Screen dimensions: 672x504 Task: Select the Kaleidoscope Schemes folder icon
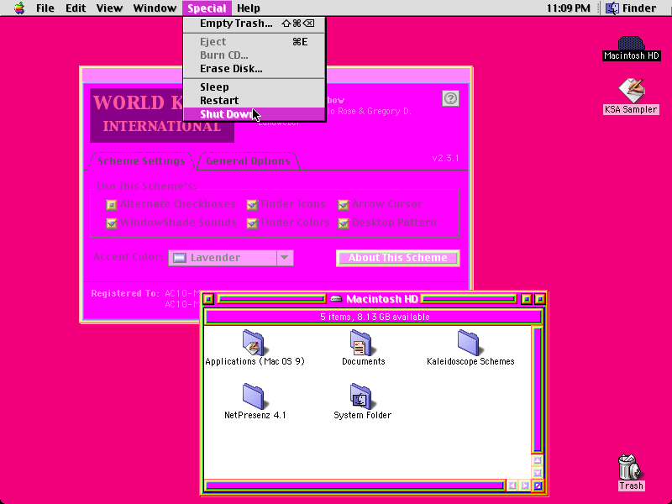coord(469,343)
